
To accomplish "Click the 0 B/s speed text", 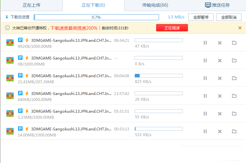I will pos(139,64).
